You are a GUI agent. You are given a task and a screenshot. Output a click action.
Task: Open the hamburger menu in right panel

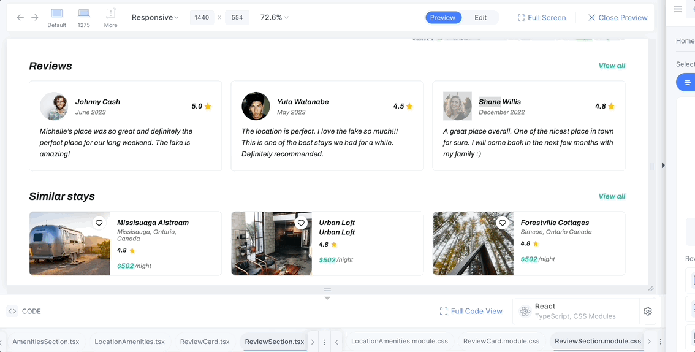(x=678, y=9)
